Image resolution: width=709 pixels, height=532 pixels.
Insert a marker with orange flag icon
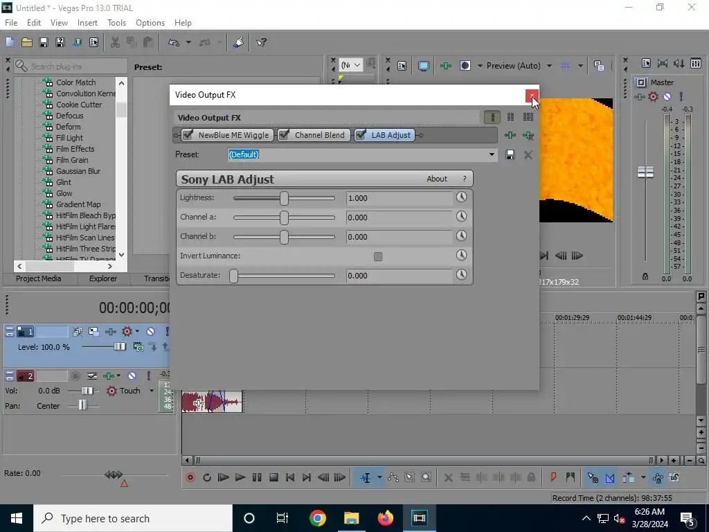553,477
